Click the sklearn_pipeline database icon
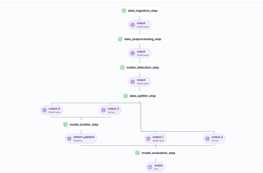The width and height of the screenshot is (263, 173). tap(69, 139)
